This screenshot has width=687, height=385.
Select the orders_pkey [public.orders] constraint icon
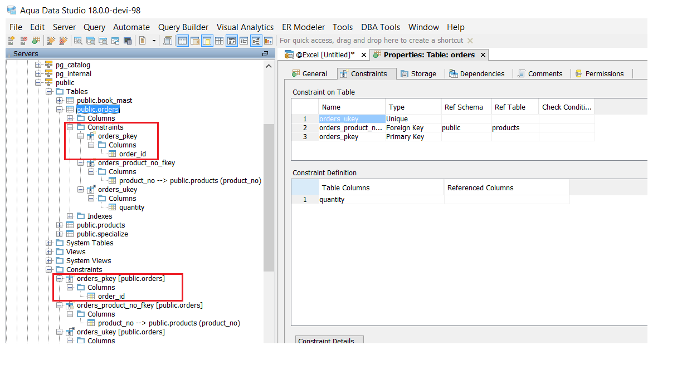click(x=70, y=279)
